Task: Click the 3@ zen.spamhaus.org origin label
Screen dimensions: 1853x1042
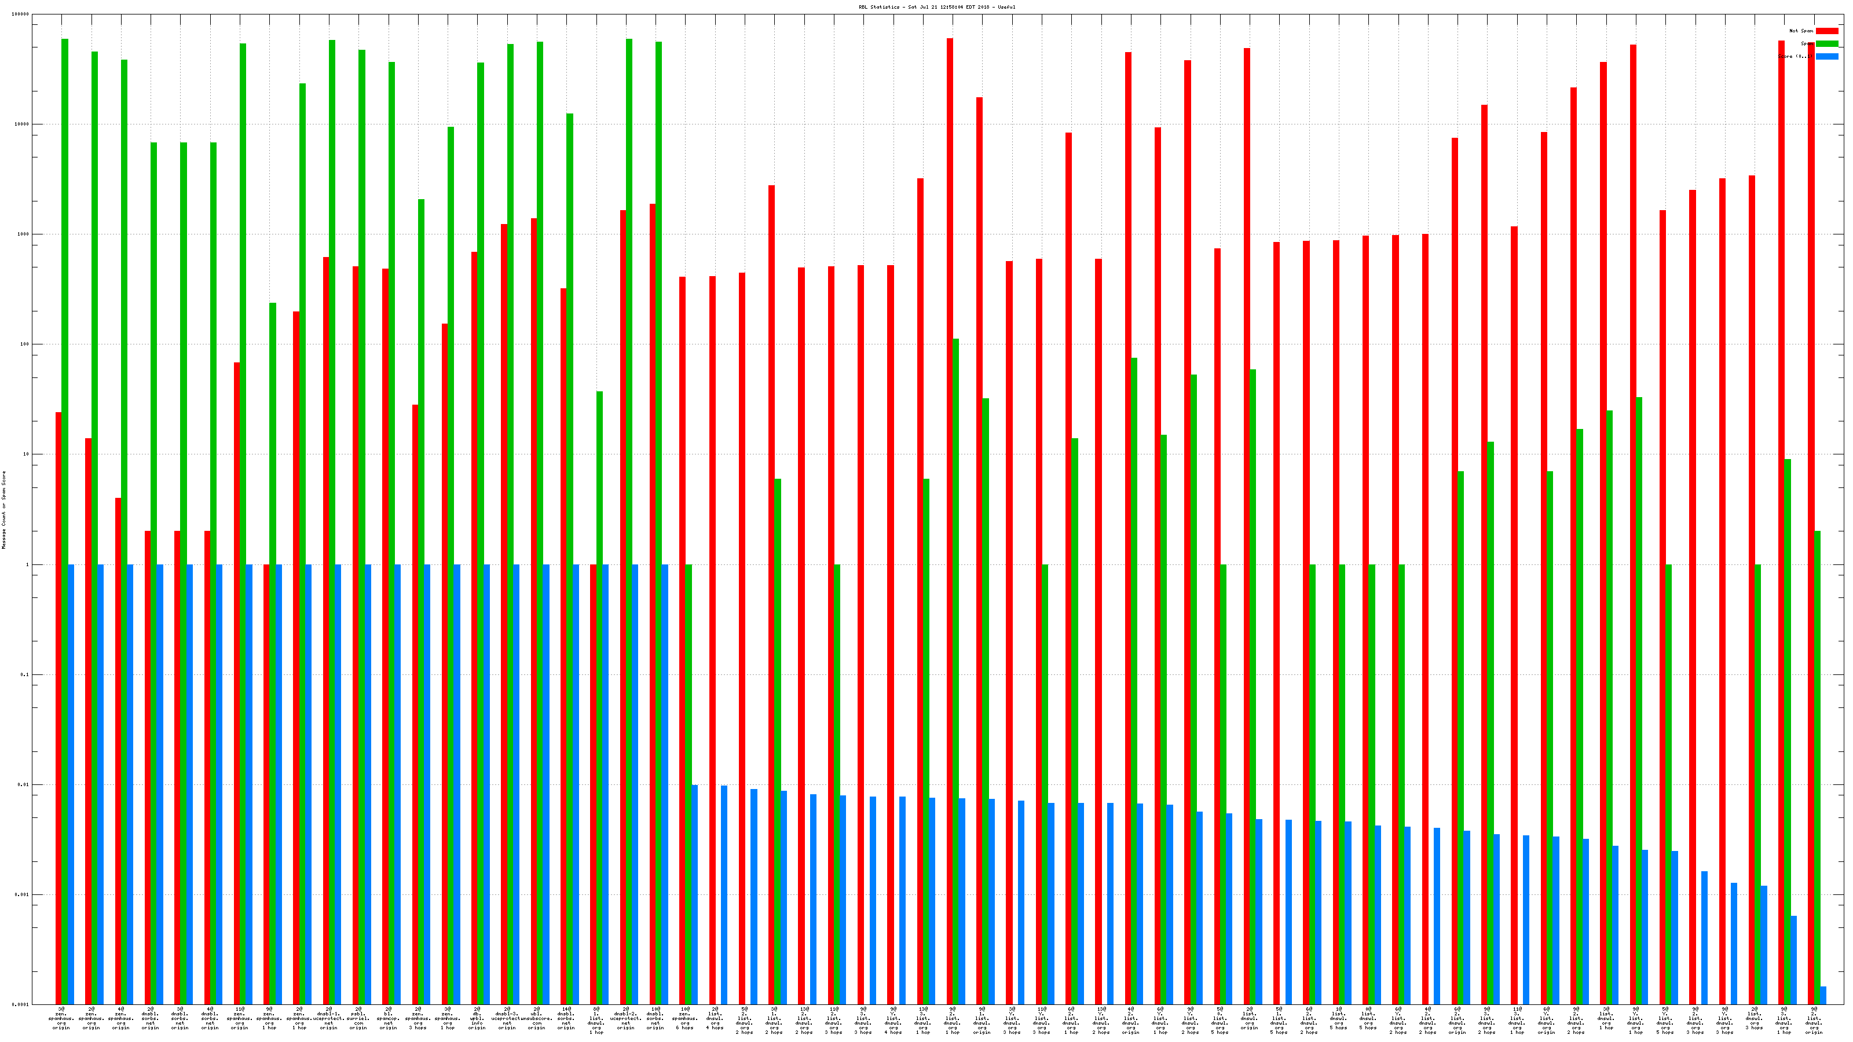Action: coord(61,1018)
